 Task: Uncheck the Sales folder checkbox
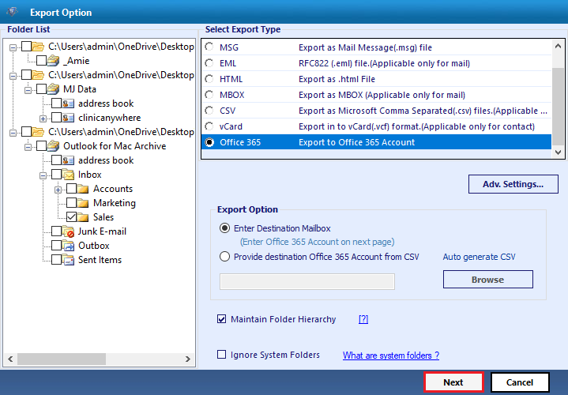[71, 217]
